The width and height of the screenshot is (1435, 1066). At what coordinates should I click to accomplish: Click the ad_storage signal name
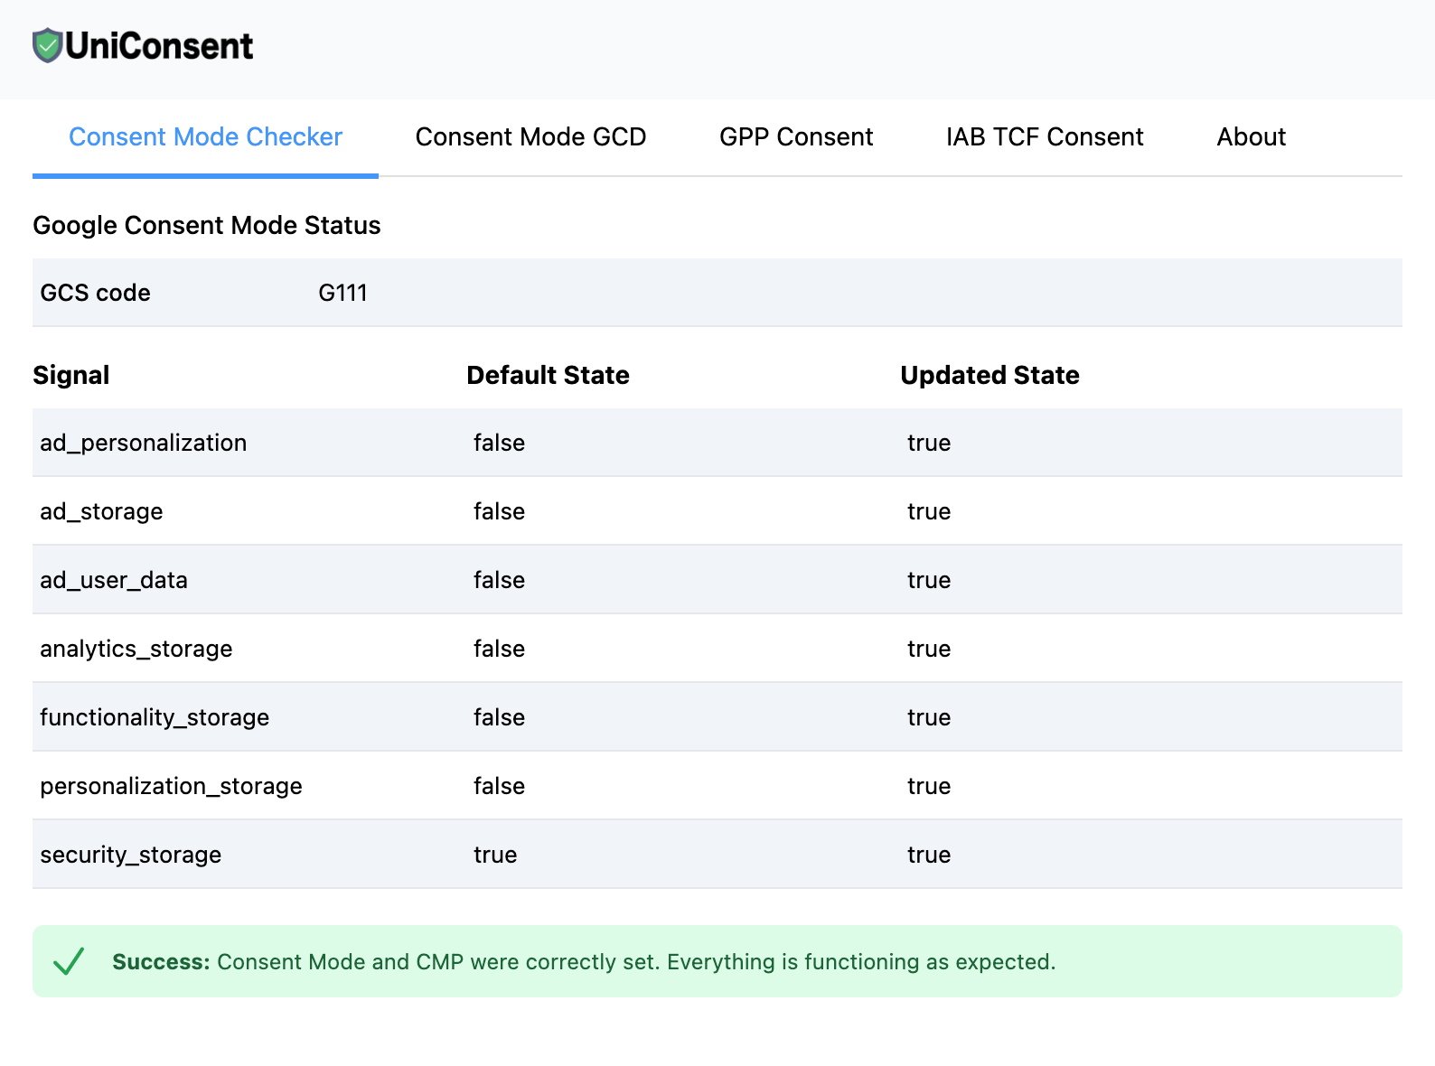pyautogui.click(x=101, y=511)
